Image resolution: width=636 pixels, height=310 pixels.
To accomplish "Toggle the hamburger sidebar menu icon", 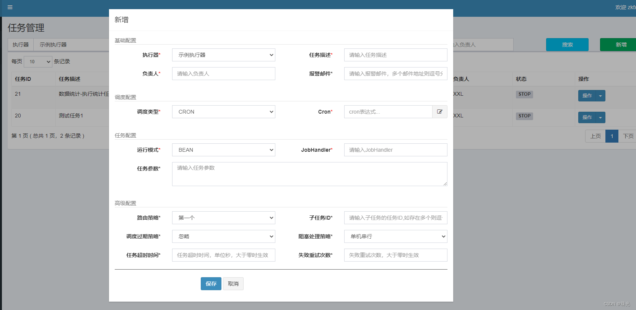I will [x=10, y=7].
